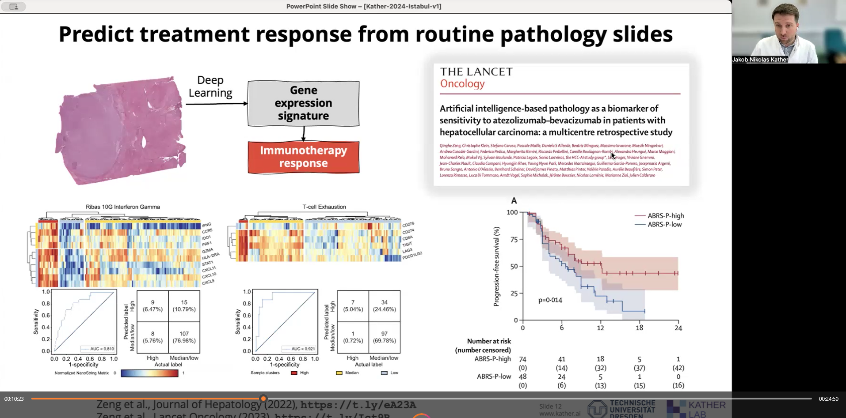Click the '1 (0.72%)' confusion matrix cell
The image size is (846, 418).
coord(353,337)
